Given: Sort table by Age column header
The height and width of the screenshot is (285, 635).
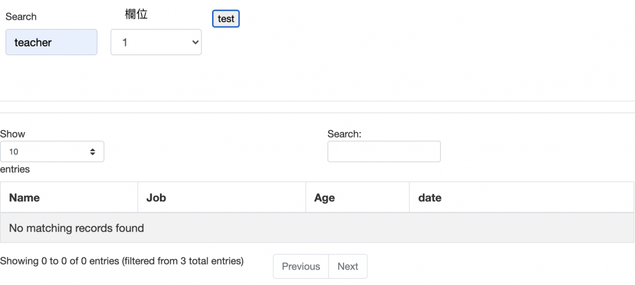Looking at the screenshot, I should click(x=324, y=198).
